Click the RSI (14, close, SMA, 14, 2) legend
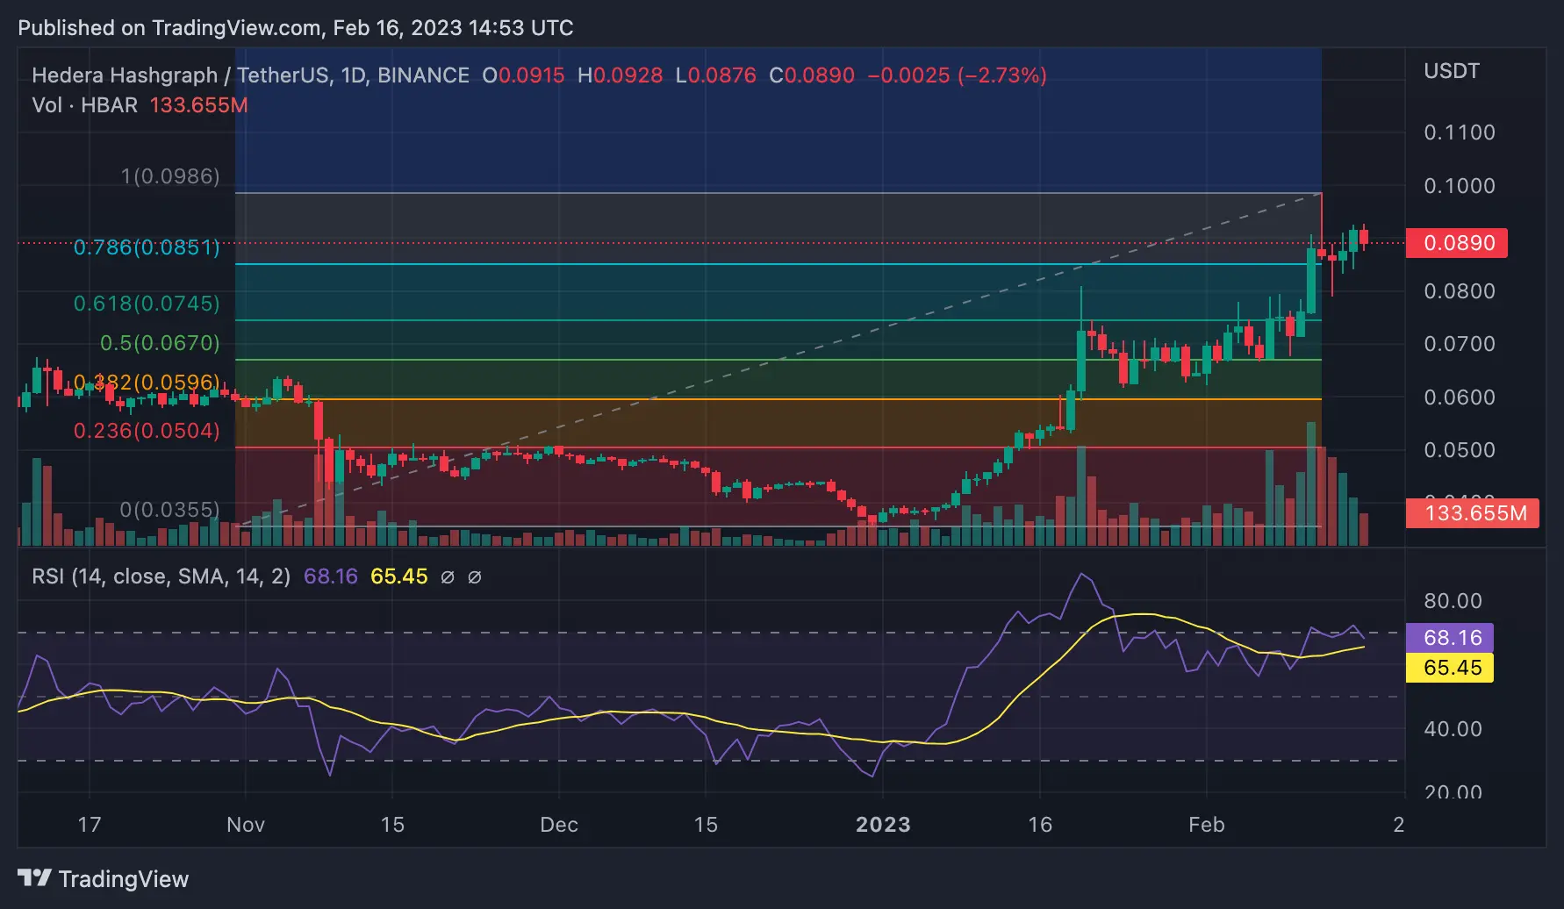The image size is (1564, 909). click(161, 576)
